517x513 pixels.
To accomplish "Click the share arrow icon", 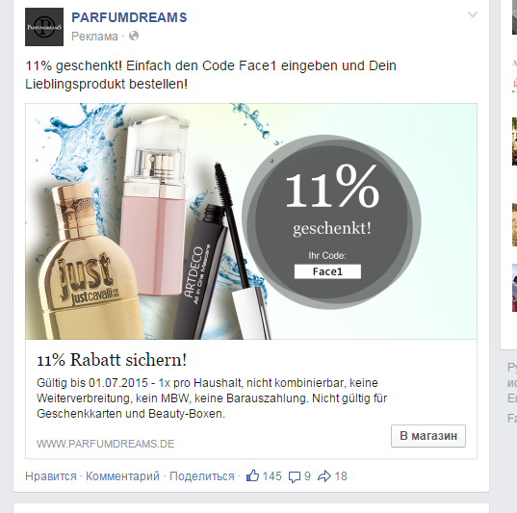I will [x=324, y=476].
